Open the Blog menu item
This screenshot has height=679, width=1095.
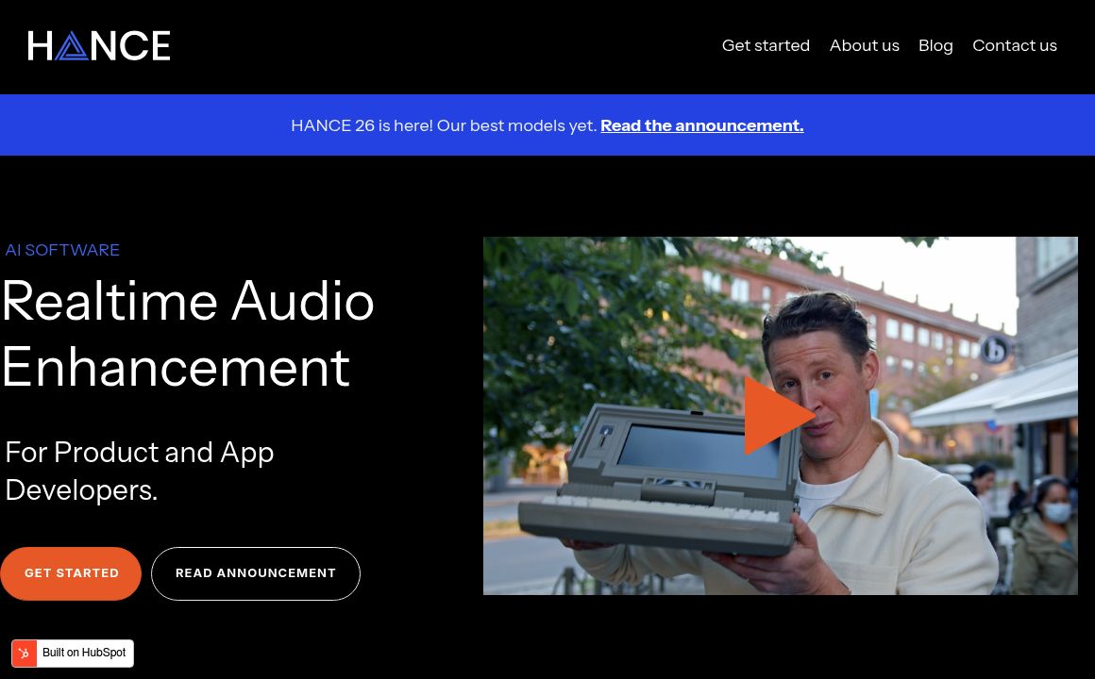[935, 45]
